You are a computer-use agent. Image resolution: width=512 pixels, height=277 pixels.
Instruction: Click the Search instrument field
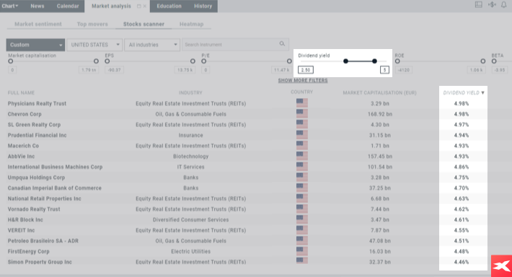coord(235,45)
